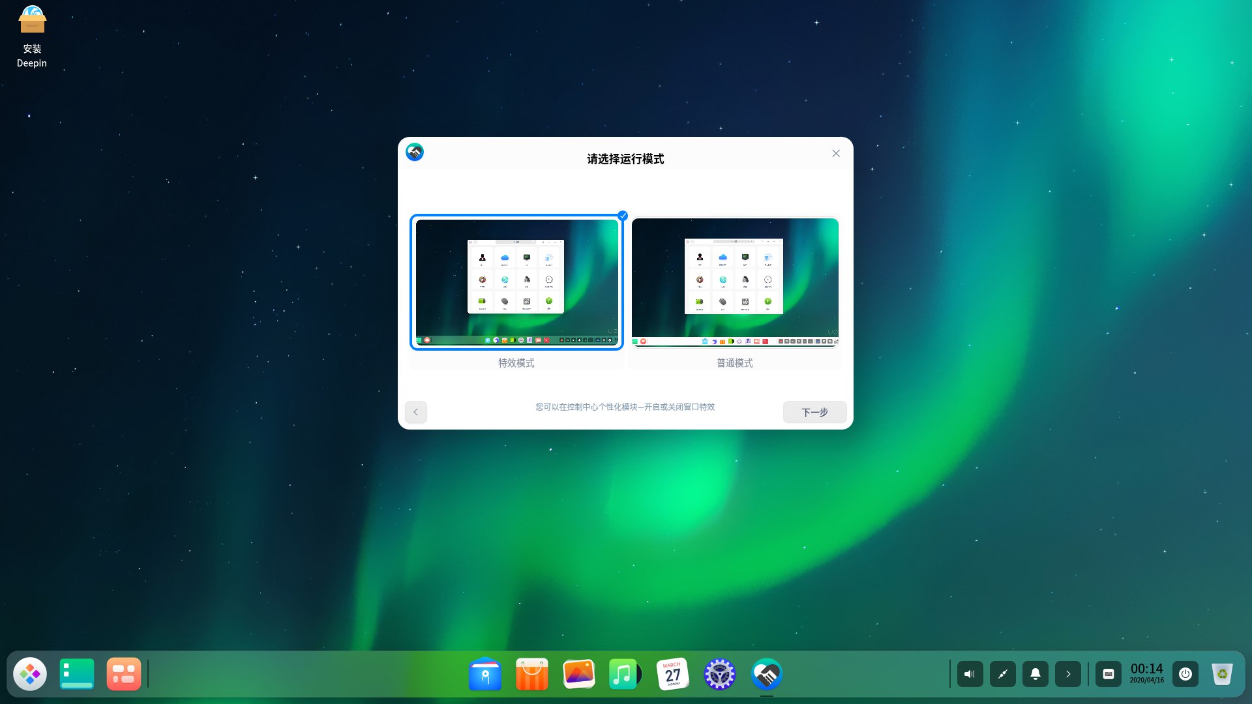Click the dialog's handshake logo icon
The height and width of the screenshot is (704, 1252).
(415, 152)
